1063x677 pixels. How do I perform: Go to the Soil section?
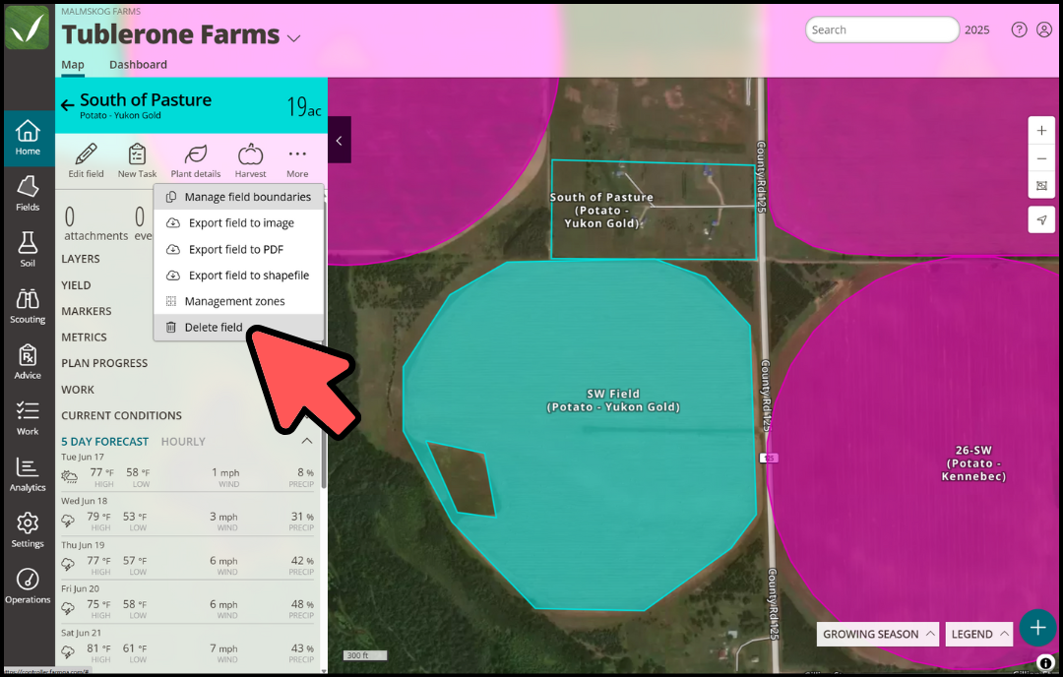(28, 250)
